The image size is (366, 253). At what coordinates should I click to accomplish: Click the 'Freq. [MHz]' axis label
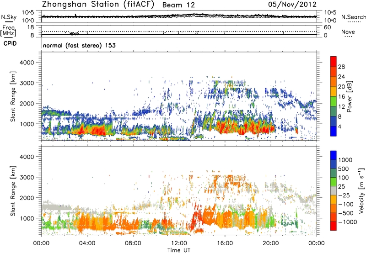[x=9, y=31]
